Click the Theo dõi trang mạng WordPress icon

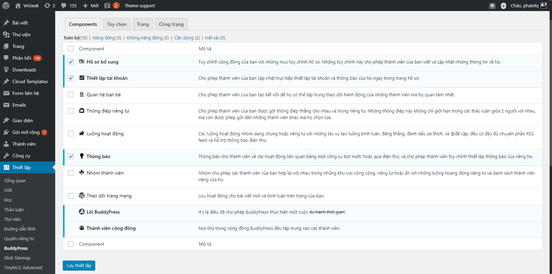pyautogui.click(x=82, y=195)
